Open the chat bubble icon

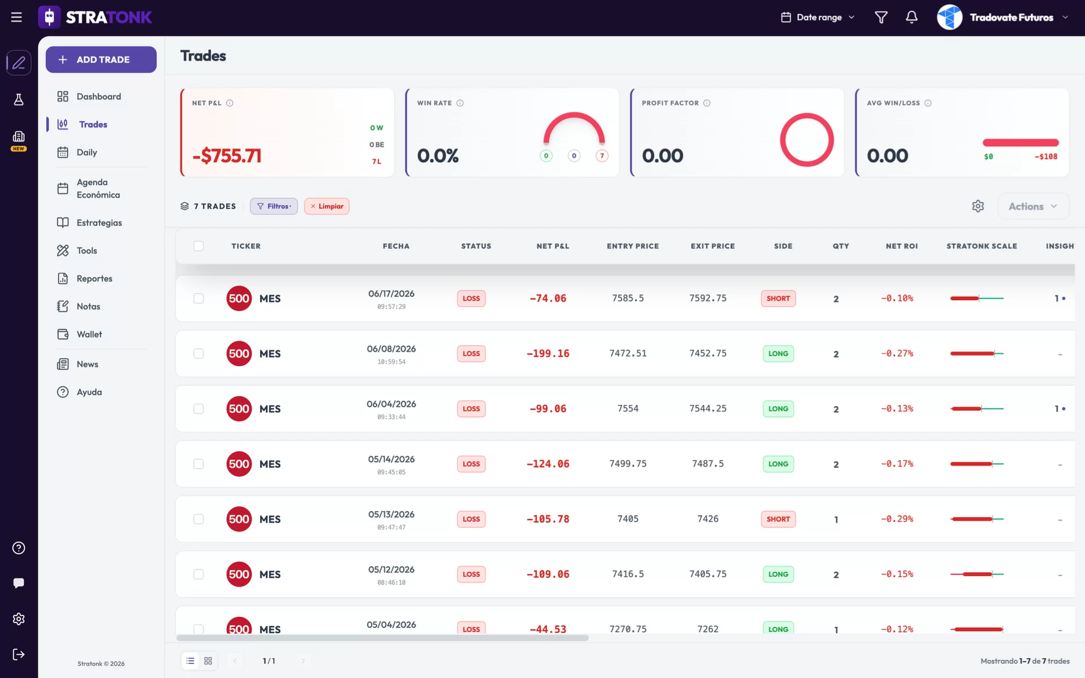(x=19, y=583)
